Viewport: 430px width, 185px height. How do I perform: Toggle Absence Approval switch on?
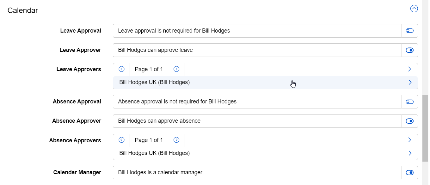point(410,102)
